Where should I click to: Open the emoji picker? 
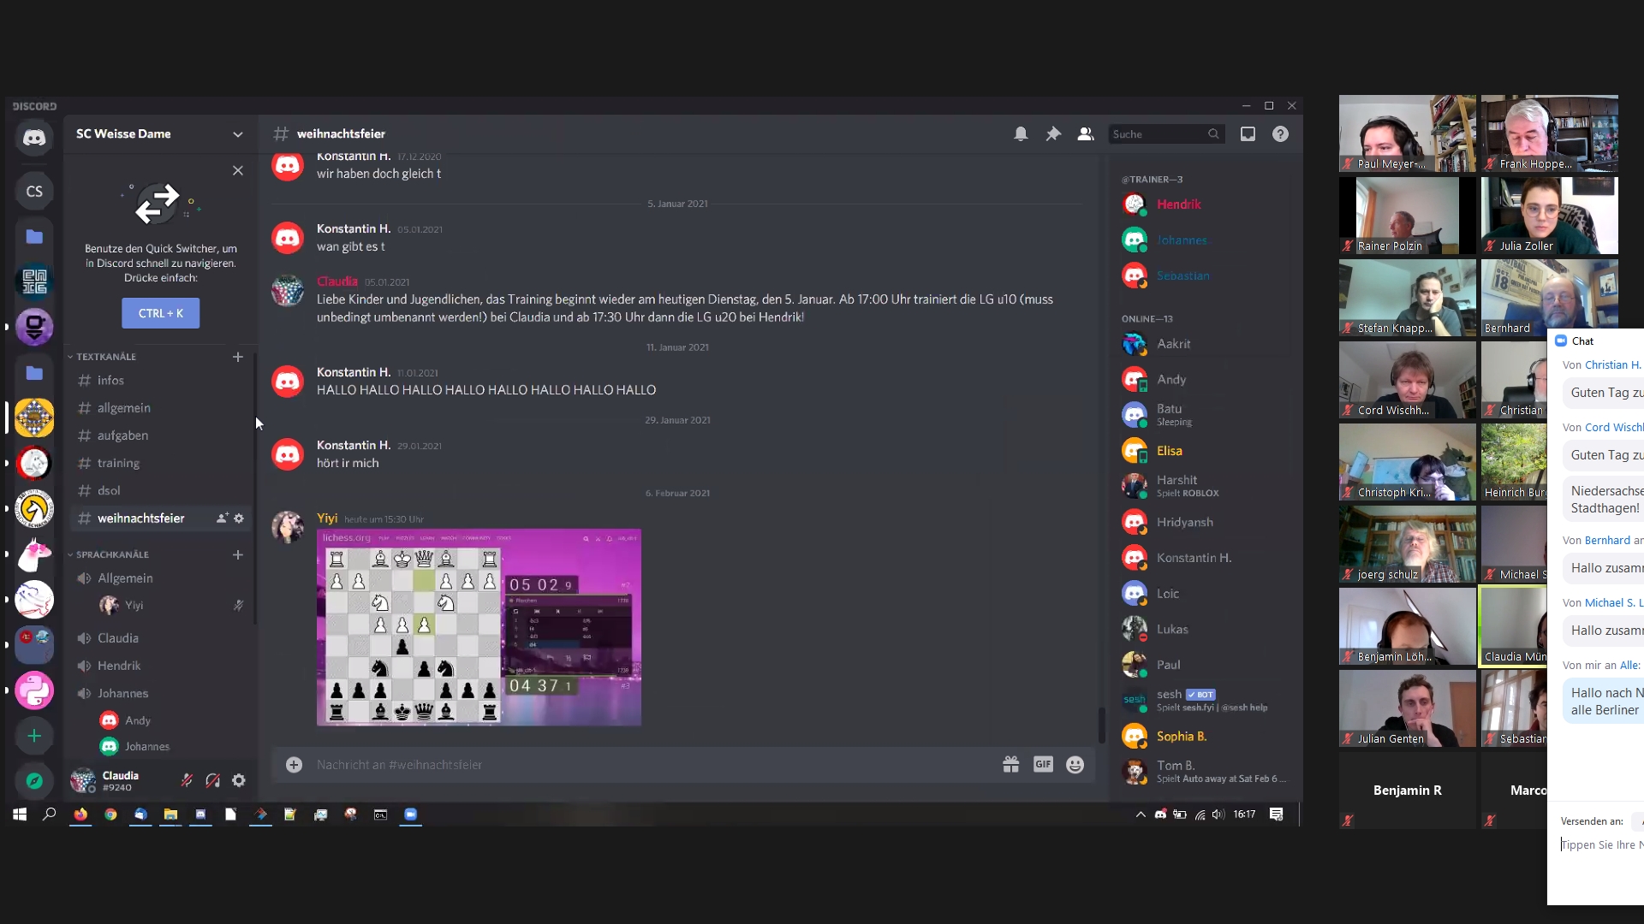click(x=1075, y=764)
